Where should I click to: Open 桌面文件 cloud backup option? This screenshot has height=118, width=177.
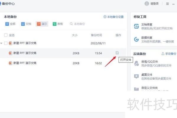153,76
